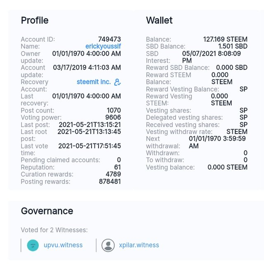Click the 1.501 SBD balance value
Viewport: 264px width, 266px height.
(x=233, y=47)
